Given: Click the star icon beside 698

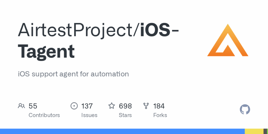Looking at the screenshot, I should [x=112, y=106].
